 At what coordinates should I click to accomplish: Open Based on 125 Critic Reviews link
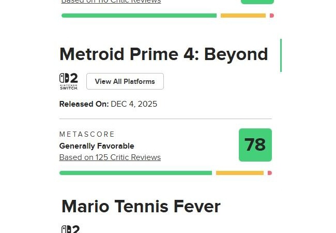[110, 157]
